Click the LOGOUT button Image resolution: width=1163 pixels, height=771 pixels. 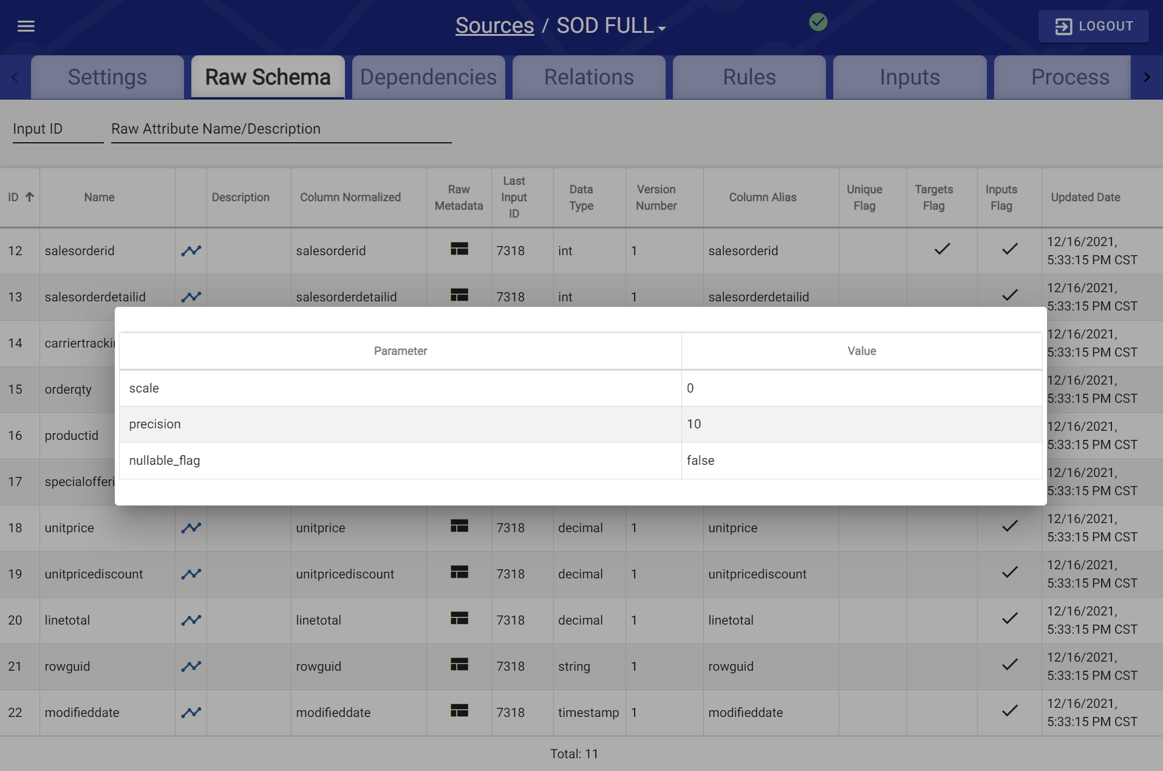click(x=1093, y=26)
